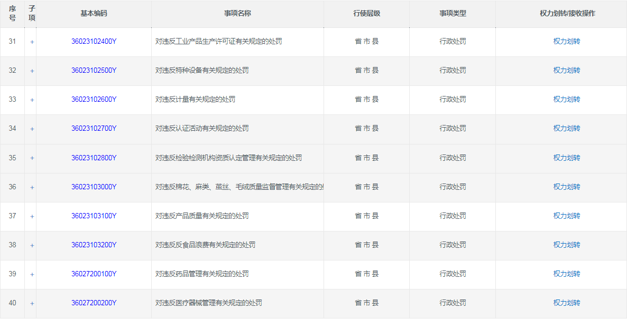Expand sub-items for row 31
Viewport: 627px width, 319px height.
(32, 42)
